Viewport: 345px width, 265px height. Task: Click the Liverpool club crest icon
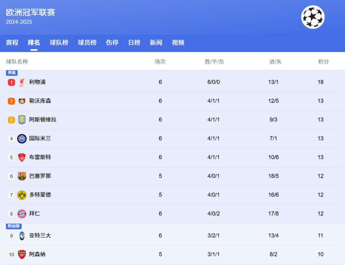pos(23,82)
